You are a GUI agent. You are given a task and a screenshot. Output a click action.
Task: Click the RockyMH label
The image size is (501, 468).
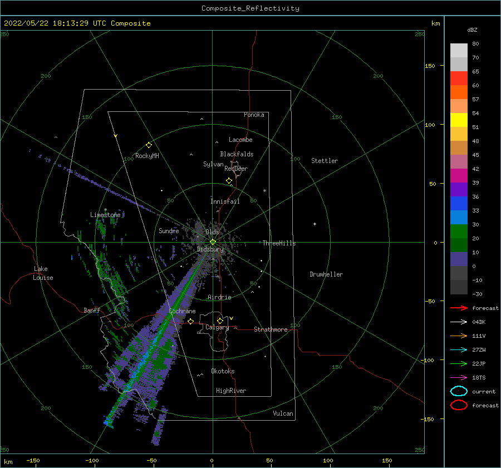[x=147, y=156]
